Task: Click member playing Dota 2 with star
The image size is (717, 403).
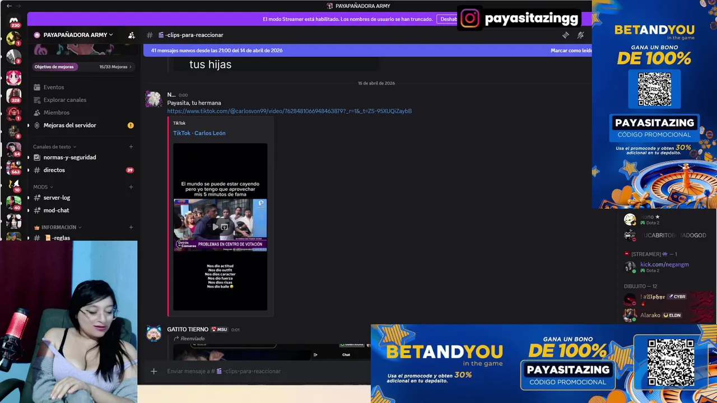Action: click(664, 219)
